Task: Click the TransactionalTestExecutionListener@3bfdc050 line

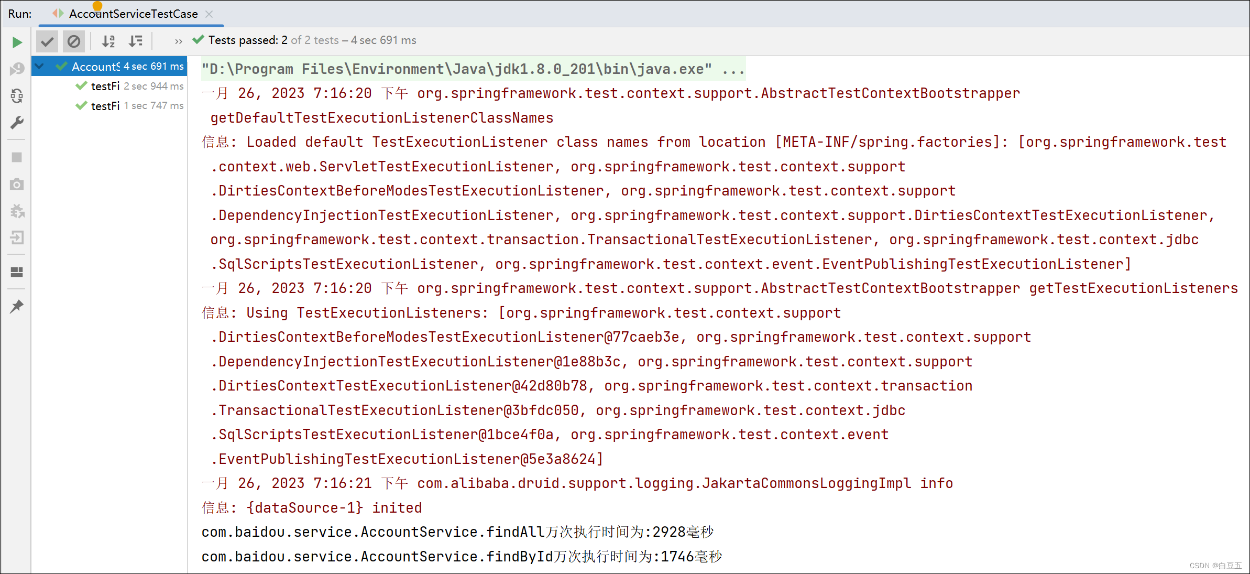Action: click(558, 410)
